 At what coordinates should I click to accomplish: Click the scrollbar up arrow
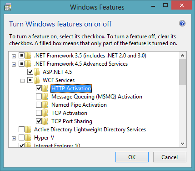pos(182,56)
